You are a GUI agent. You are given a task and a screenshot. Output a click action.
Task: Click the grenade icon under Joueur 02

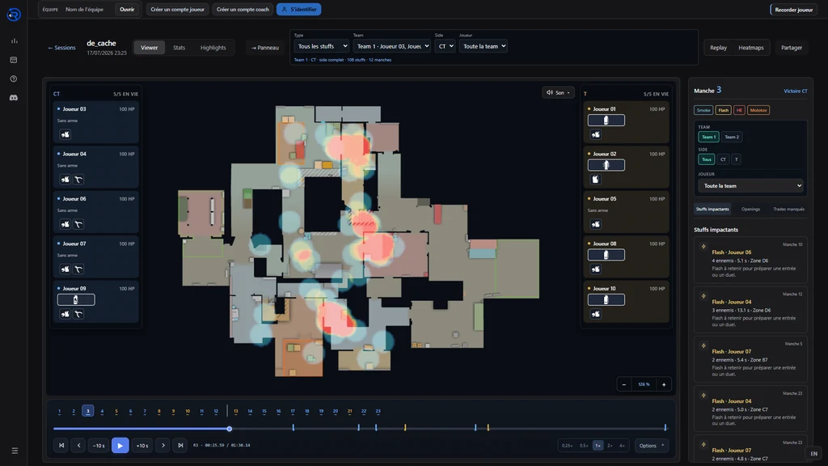pyautogui.click(x=596, y=180)
